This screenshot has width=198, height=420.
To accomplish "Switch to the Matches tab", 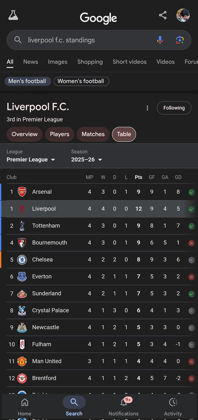I will [93, 134].
